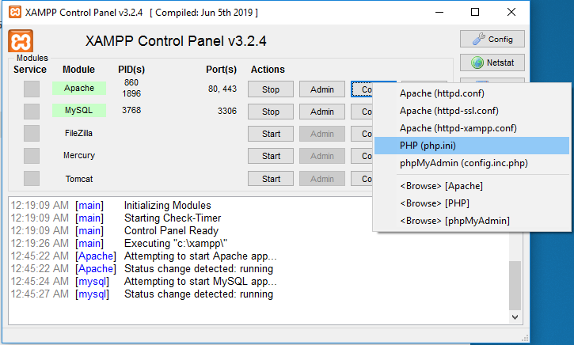This screenshot has height=345, width=574.
Task: Toggle Mercury service checkbox
Action: click(32, 156)
